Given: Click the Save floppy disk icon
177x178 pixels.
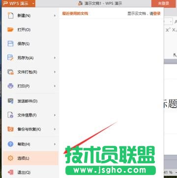Looking at the screenshot, I should coord(11,44).
